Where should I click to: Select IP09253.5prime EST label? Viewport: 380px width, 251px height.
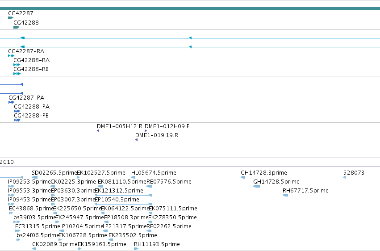coord(29,182)
